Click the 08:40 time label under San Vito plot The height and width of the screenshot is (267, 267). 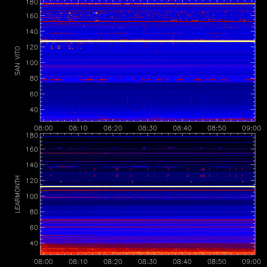coord(182,128)
